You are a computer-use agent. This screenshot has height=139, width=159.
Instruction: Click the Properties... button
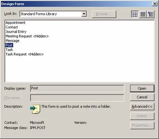(142, 125)
